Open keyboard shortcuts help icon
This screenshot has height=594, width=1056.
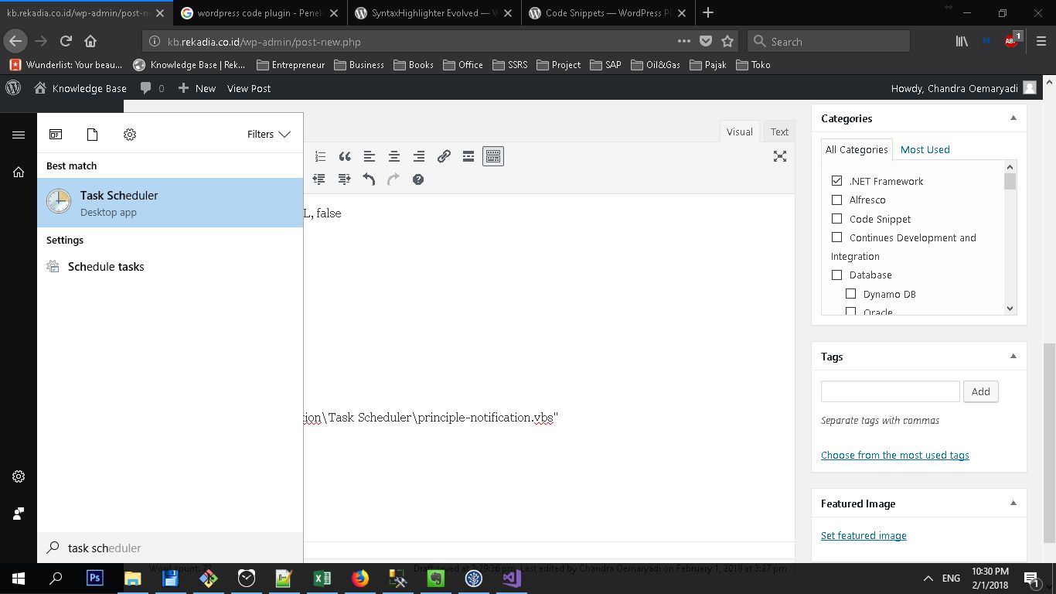pos(418,179)
